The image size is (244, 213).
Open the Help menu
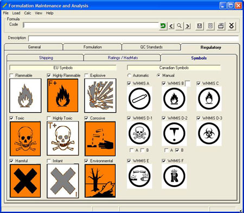click(x=50, y=13)
